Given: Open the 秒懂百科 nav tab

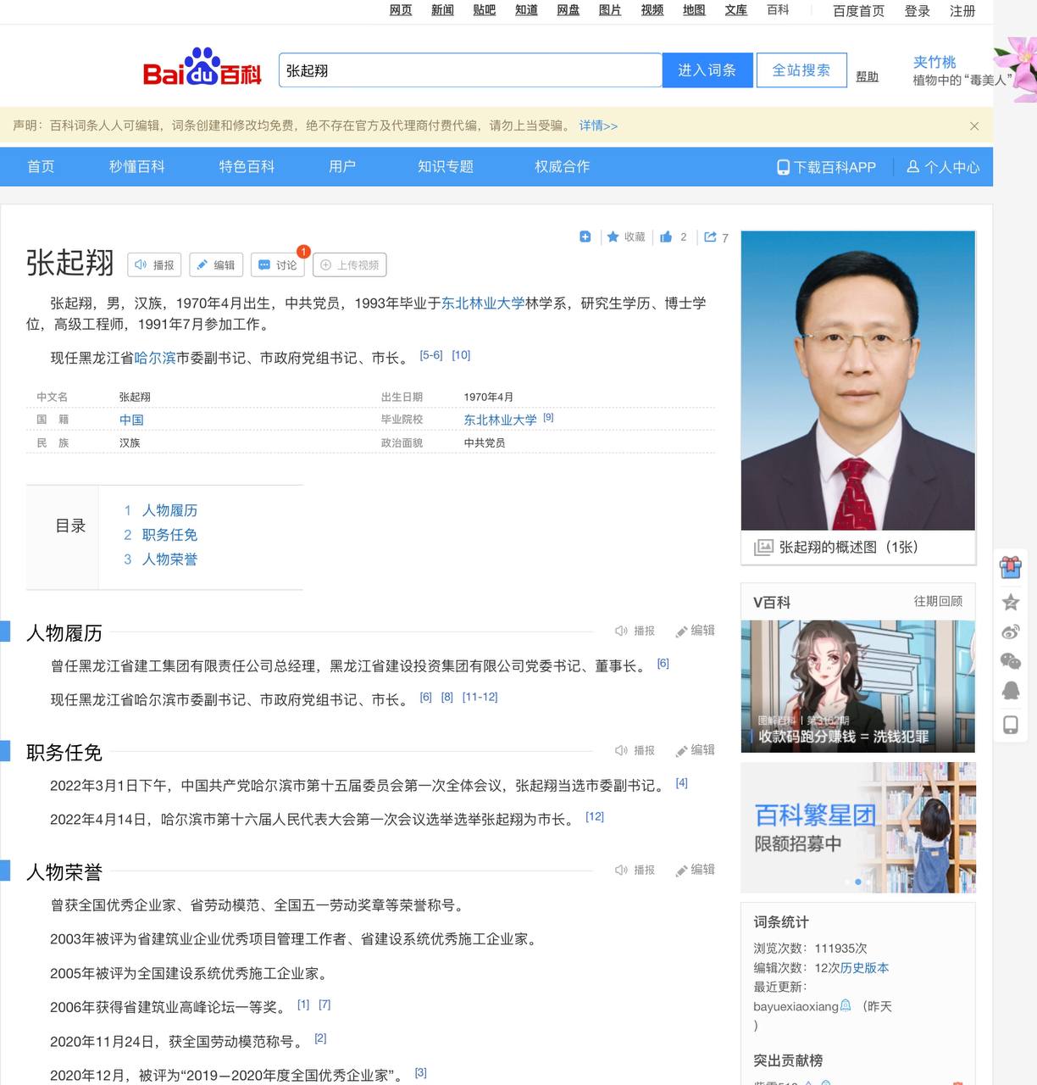Looking at the screenshot, I should click(x=136, y=166).
